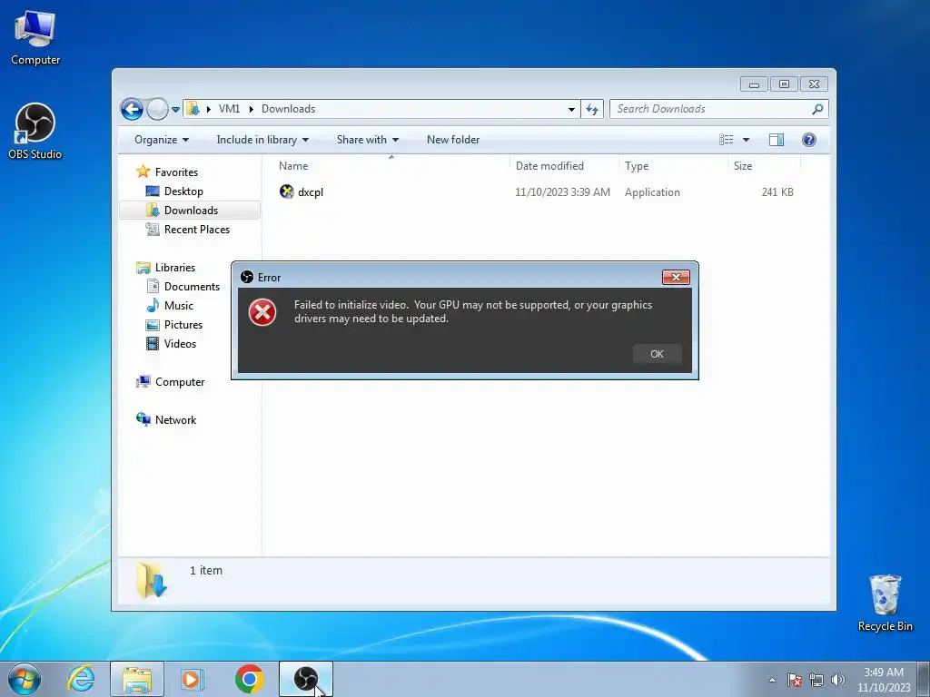Select Libraries in the navigation pane
The width and height of the screenshot is (930, 697).
[166, 268]
